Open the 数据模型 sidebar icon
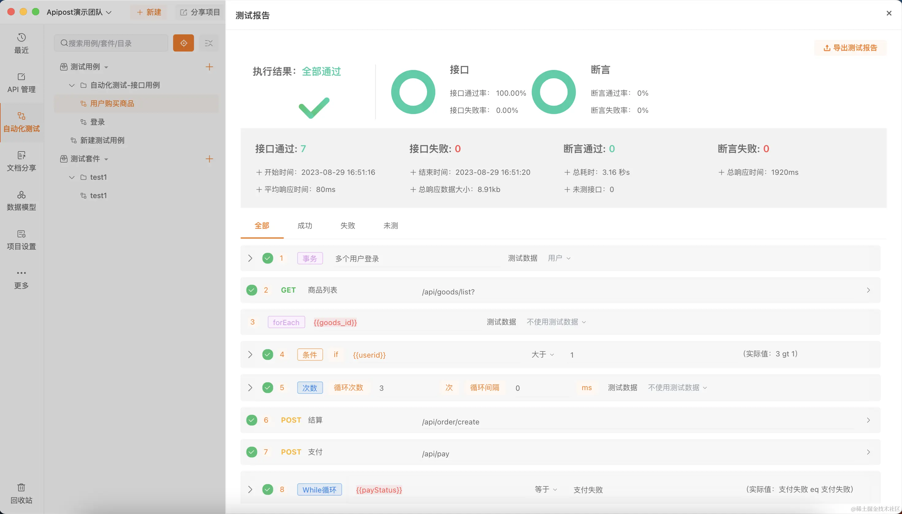902x514 pixels. coord(21,200)
